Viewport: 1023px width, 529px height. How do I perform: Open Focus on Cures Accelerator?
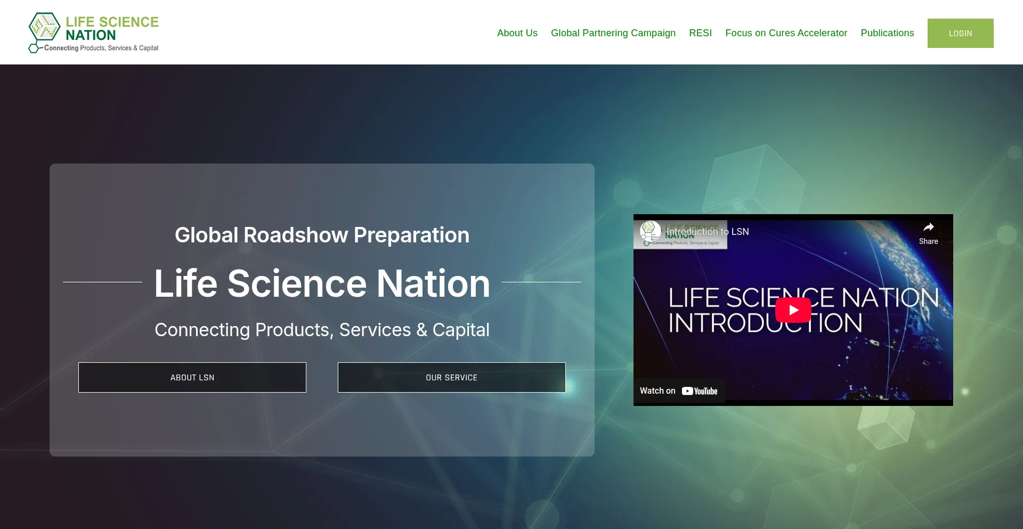click(x=786, y=33)
